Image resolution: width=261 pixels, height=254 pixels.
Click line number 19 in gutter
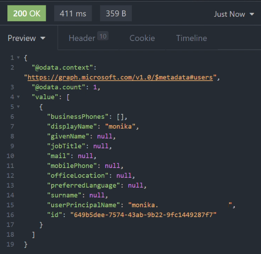click(x=10, y=244)
